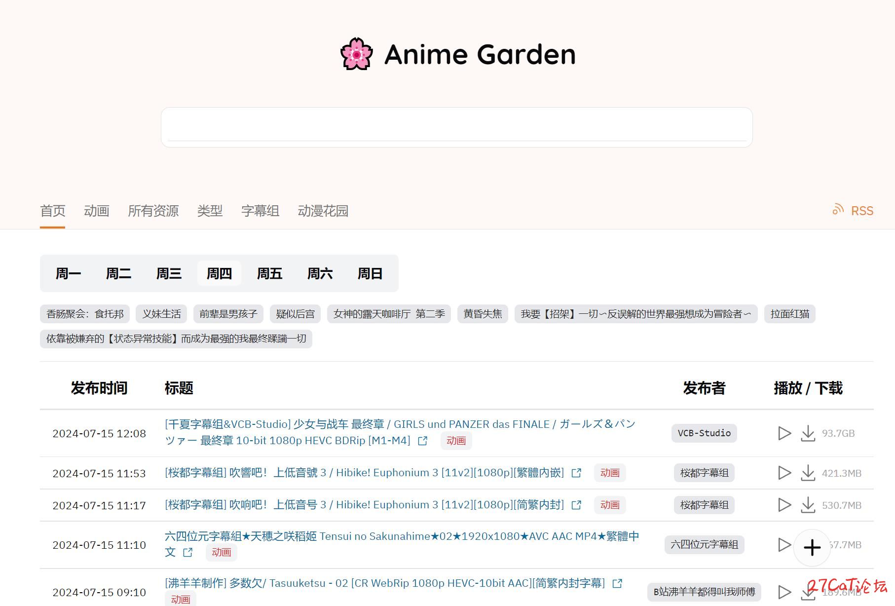Open the 类型 menu
The image size is (895, 606).
210,211
